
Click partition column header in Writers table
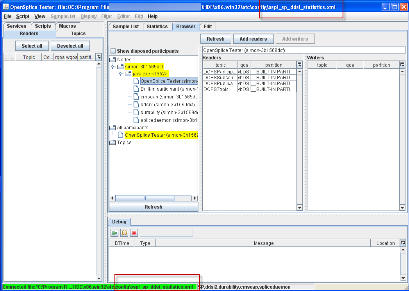381,65
